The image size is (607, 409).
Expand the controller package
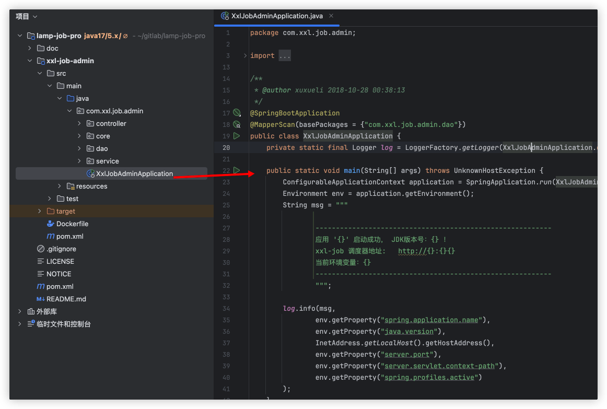point(79,123)
